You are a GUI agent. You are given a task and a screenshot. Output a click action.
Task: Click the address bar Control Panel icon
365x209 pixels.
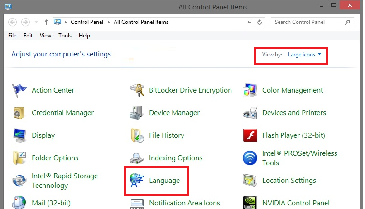(58, 22)
